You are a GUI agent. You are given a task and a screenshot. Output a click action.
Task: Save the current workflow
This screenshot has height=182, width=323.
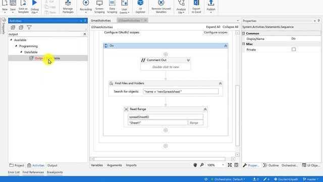tap(13, 6)
